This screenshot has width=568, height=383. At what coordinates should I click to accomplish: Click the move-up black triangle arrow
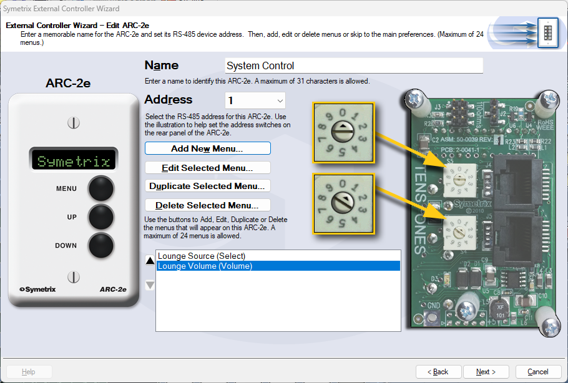tap(150, 261)
